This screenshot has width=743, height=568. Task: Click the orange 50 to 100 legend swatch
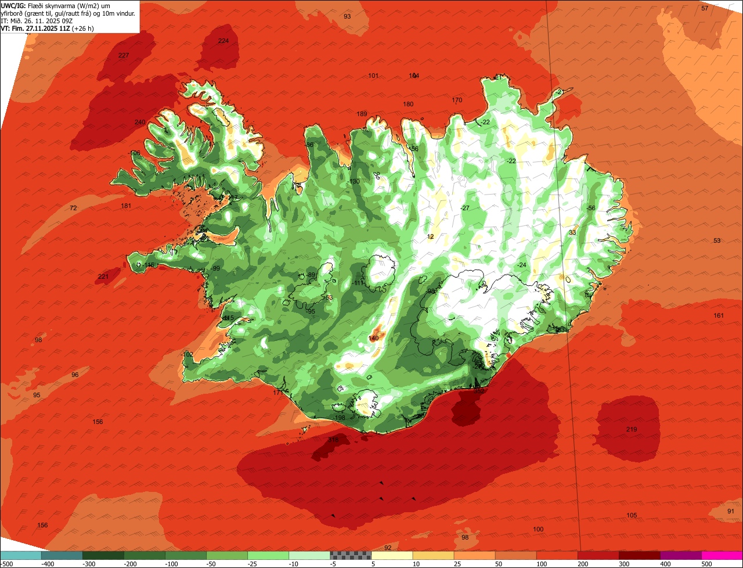click(515, 555)
